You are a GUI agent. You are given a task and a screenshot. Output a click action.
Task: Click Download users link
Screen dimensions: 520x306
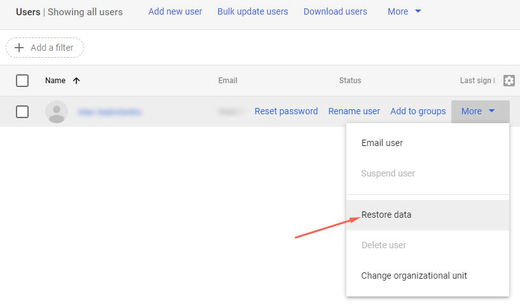tap(335, 11)
